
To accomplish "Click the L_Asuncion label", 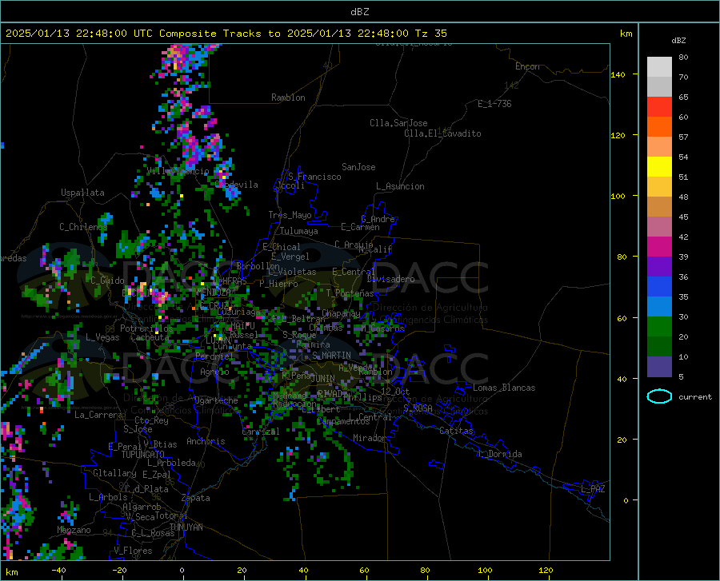I will [400, 186].
